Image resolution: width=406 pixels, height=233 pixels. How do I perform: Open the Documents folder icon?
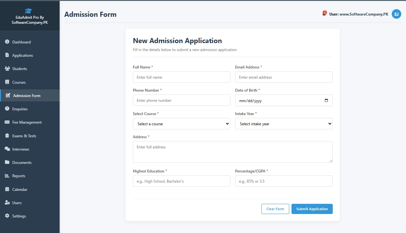[x=7, y=162]
